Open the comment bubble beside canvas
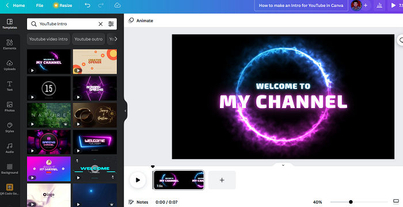403x207 pixels. tap(401, 40)
